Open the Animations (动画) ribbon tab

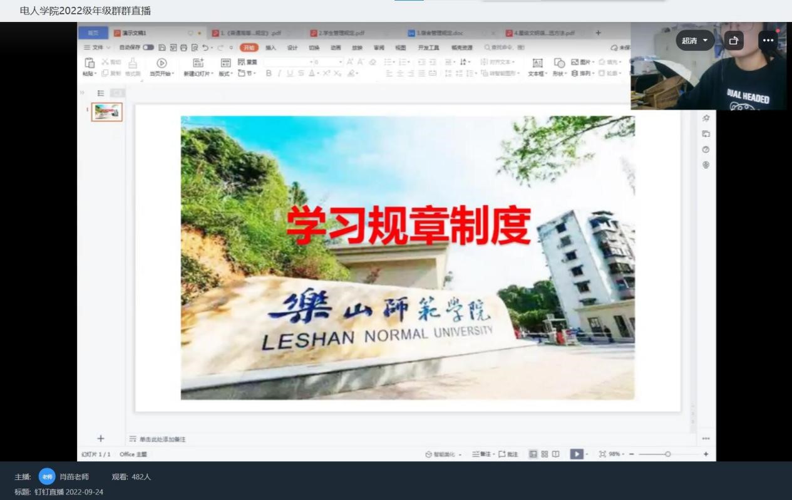pyautogui.click(x=336, y=48)
